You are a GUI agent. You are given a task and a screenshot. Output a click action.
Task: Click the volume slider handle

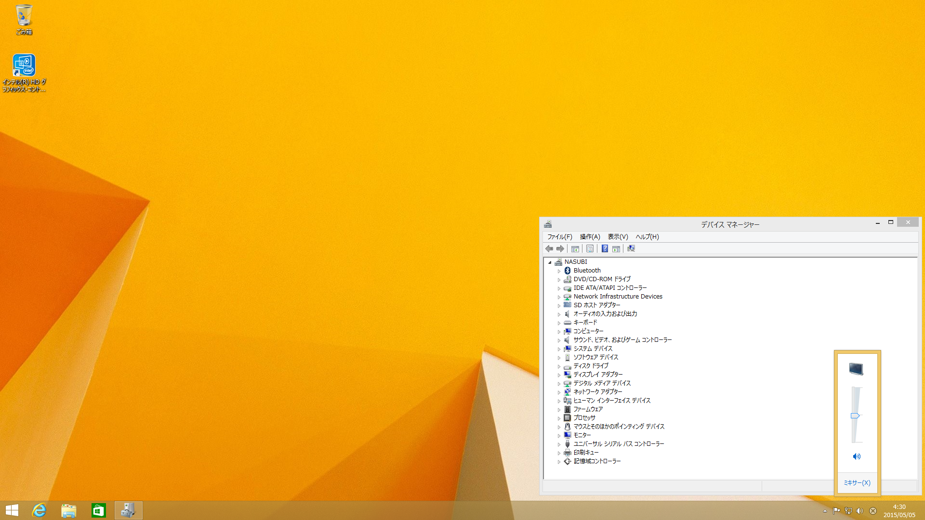click(x=855, y=416)
